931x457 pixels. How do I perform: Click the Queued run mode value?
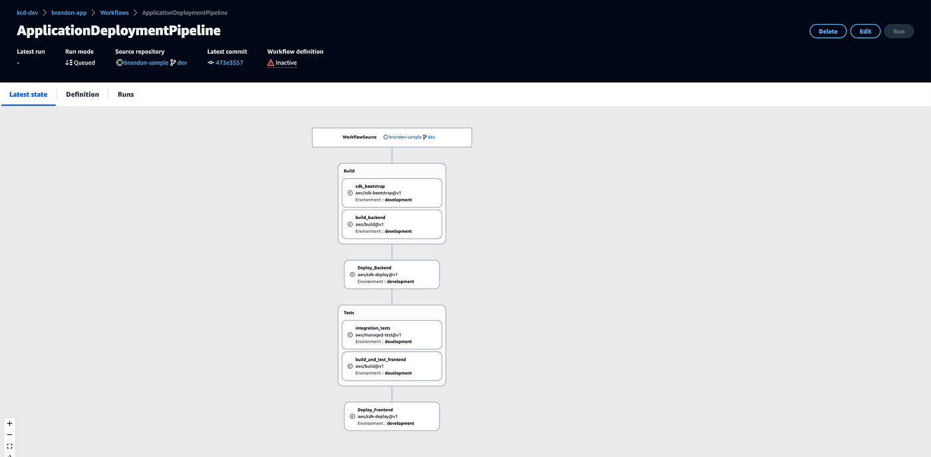coord(84,63)
